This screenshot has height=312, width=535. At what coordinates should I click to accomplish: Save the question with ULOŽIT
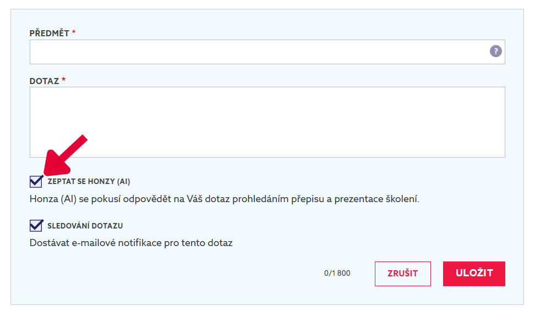click(x=474, y=274)
